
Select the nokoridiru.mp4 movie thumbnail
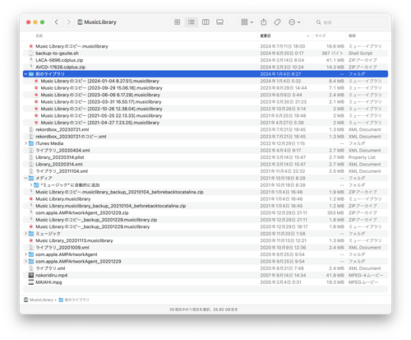[31, 275]
